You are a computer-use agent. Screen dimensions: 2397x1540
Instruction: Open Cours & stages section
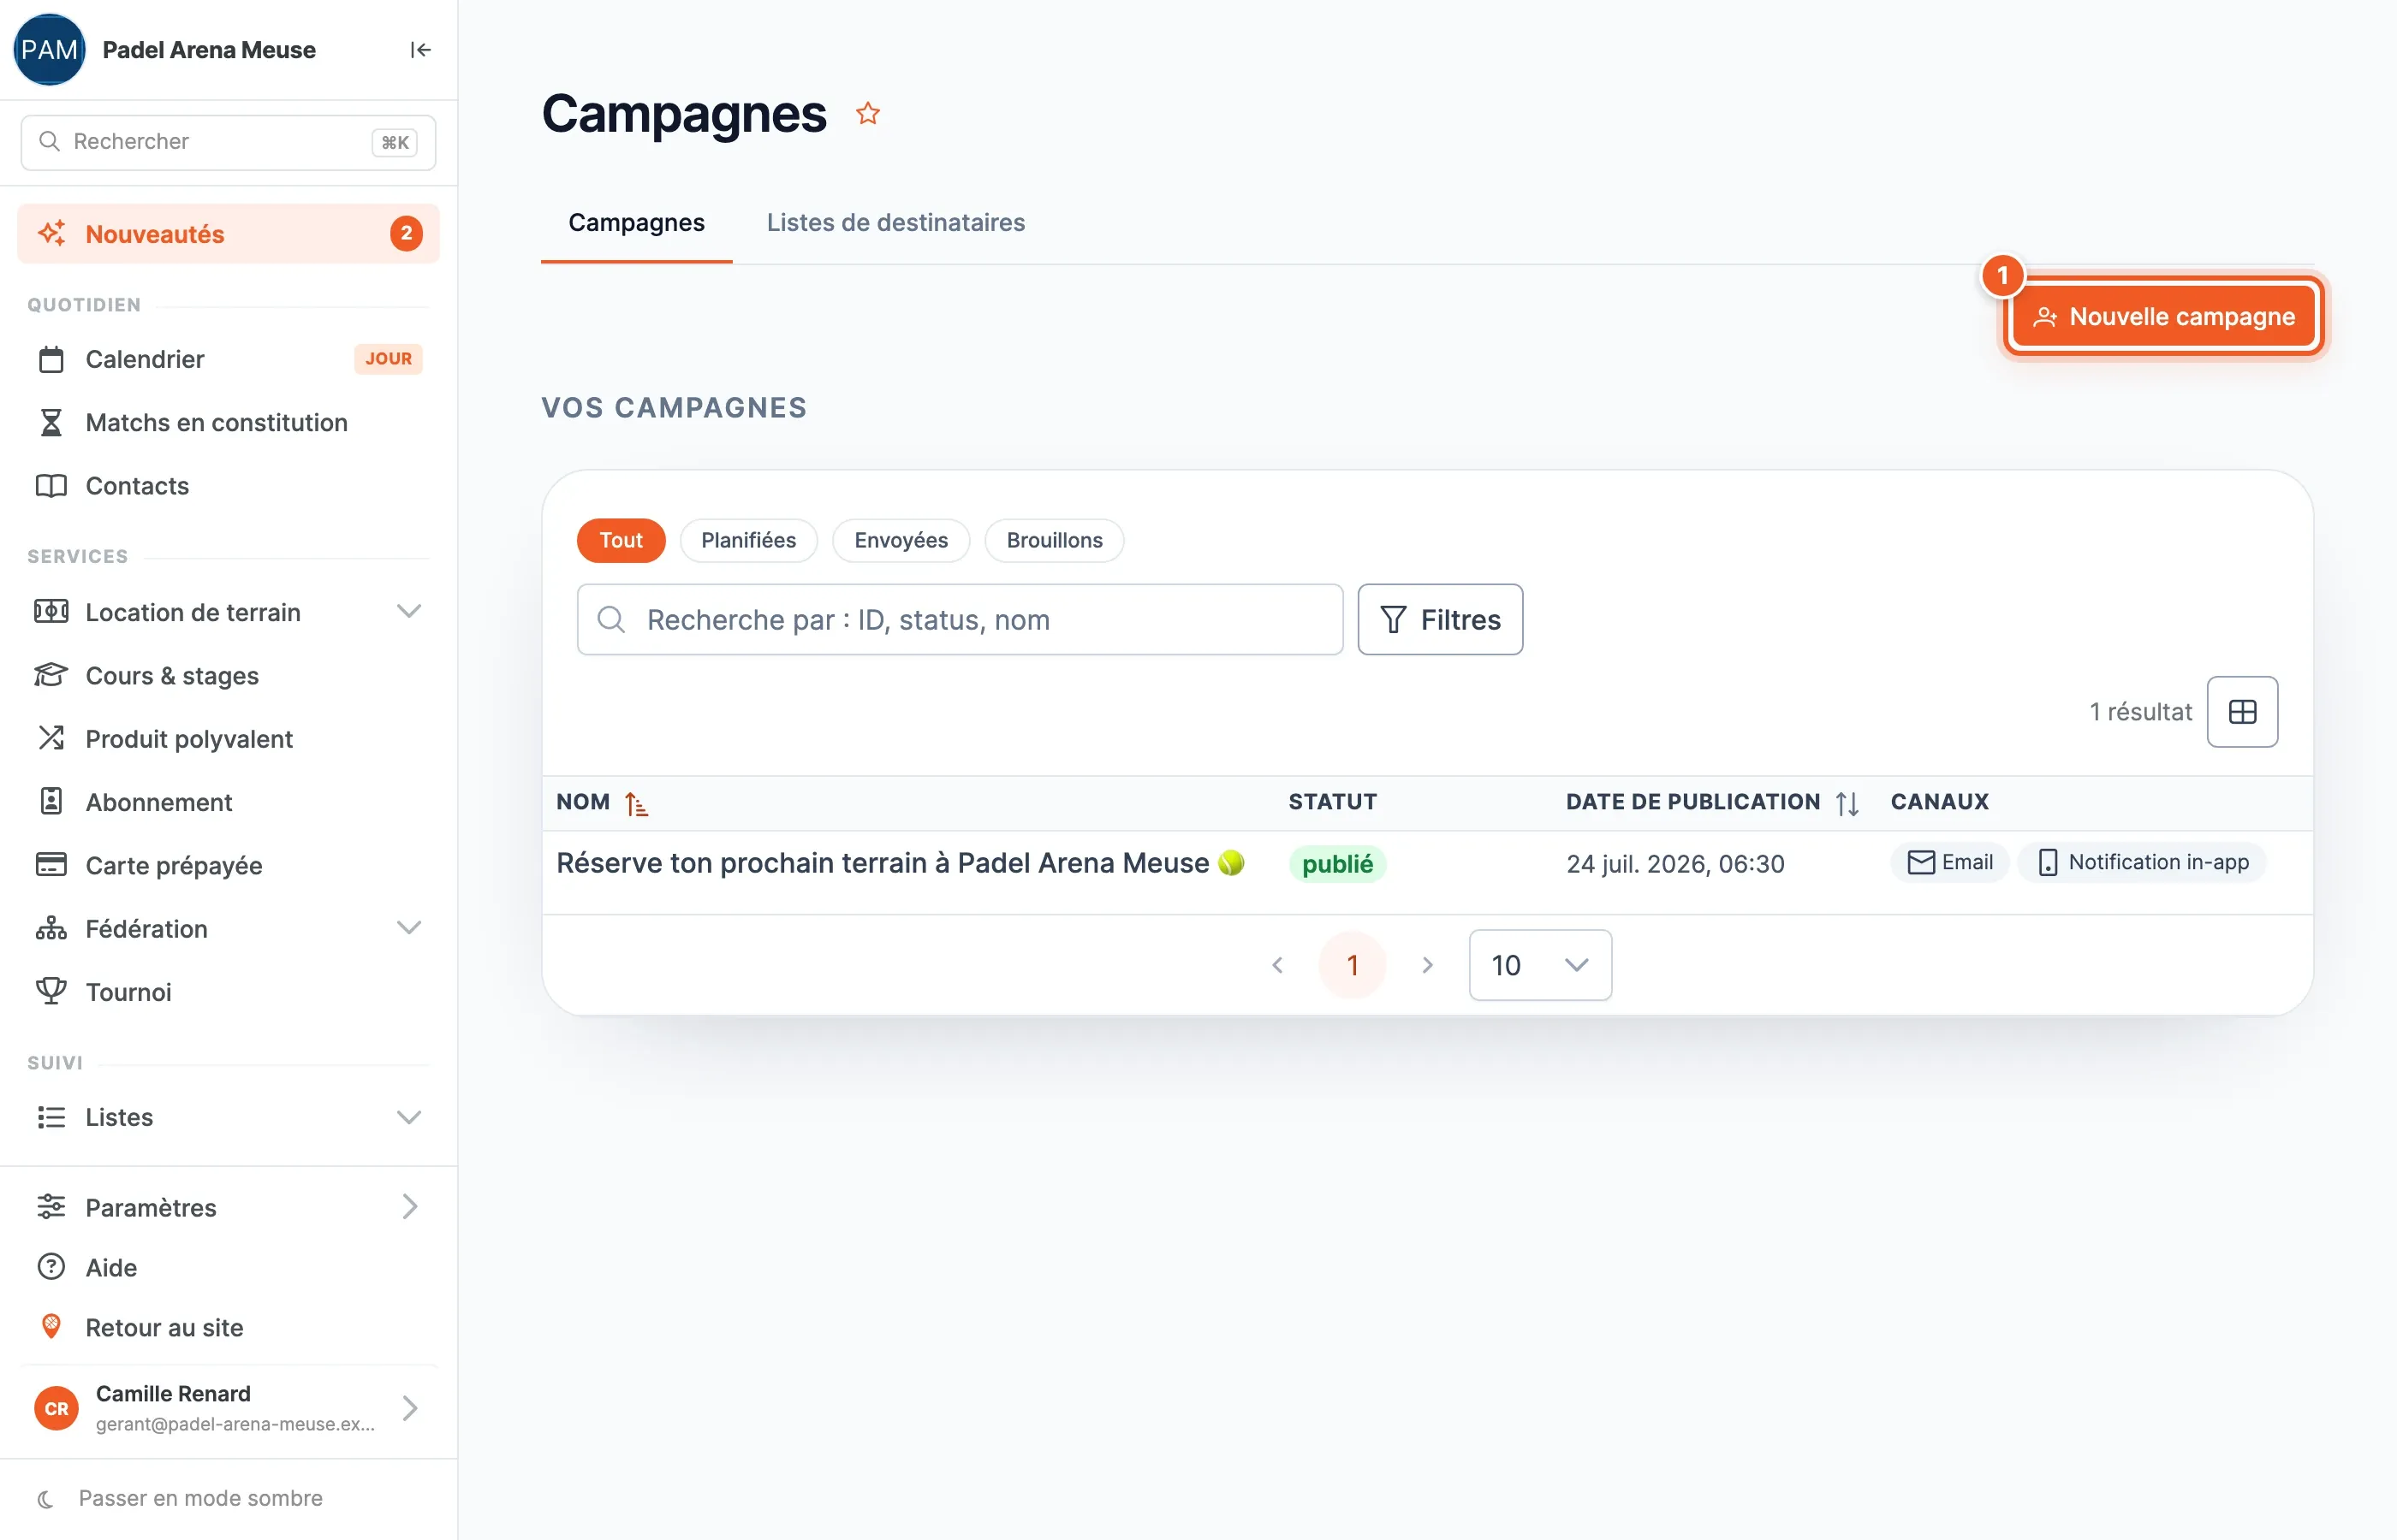228,676
